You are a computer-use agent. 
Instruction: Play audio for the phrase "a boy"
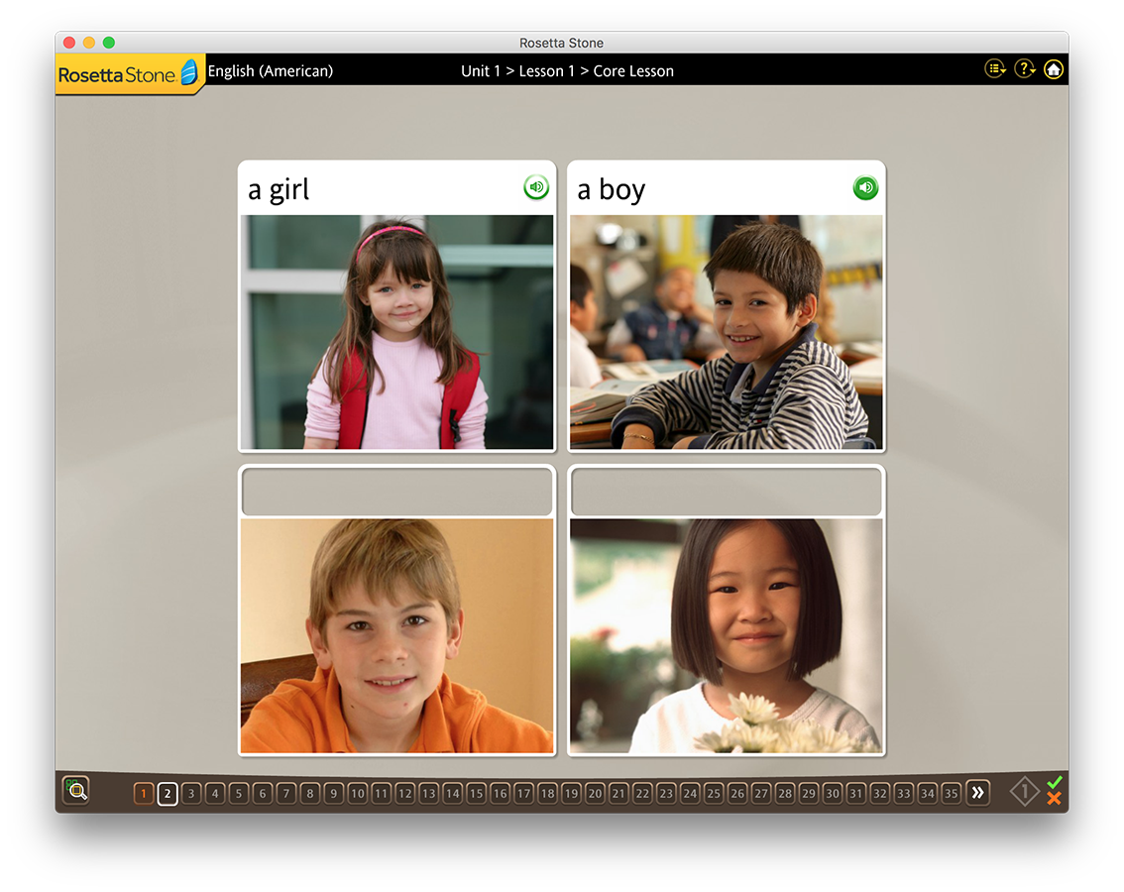[864, 186]
